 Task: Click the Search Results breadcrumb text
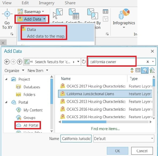[52, 62]
